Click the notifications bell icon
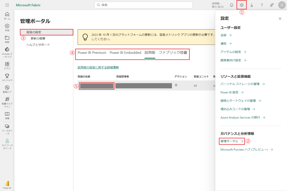Screen dimensions: 287x191 pyautogui.click(x=232, y=5)
